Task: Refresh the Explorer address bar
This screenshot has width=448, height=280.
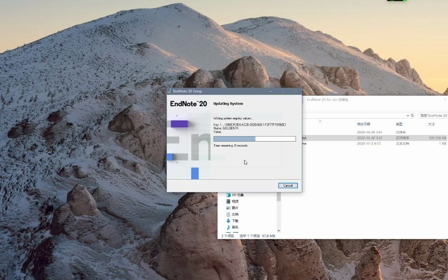Action: (x=412, y=115)
